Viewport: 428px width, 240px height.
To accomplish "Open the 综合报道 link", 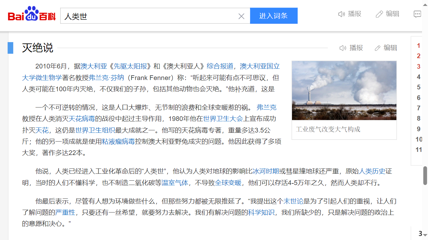I will (220, 66).
